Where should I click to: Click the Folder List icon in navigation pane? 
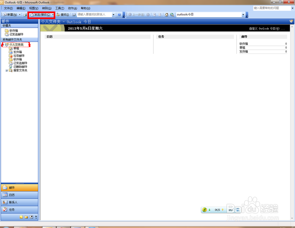click(26, 217)
